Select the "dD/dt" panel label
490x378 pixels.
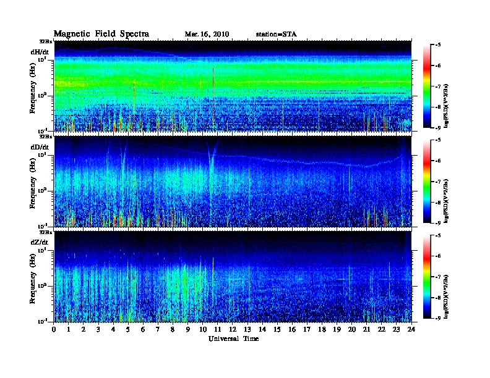click(x=40, y=147)
